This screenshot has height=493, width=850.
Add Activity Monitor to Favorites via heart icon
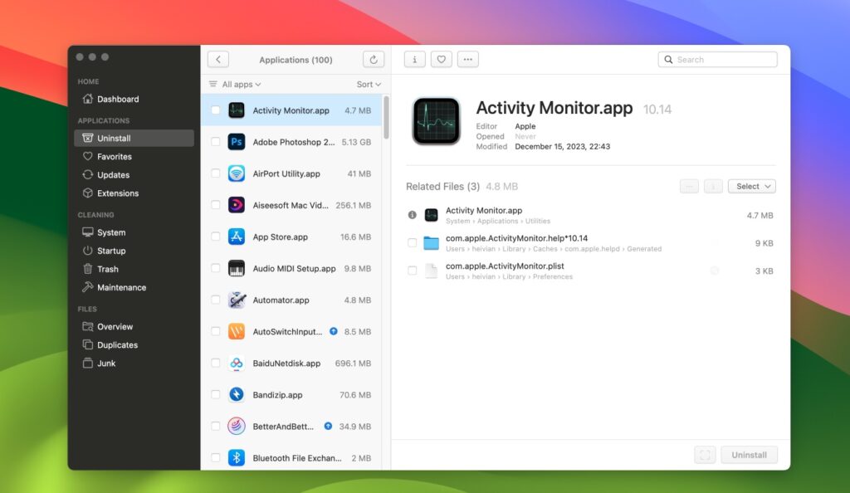click(441, 59)
